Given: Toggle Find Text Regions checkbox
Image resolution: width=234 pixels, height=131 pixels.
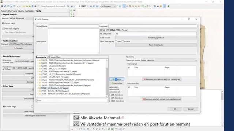Looking at the screenshot, I should point(4,28).
